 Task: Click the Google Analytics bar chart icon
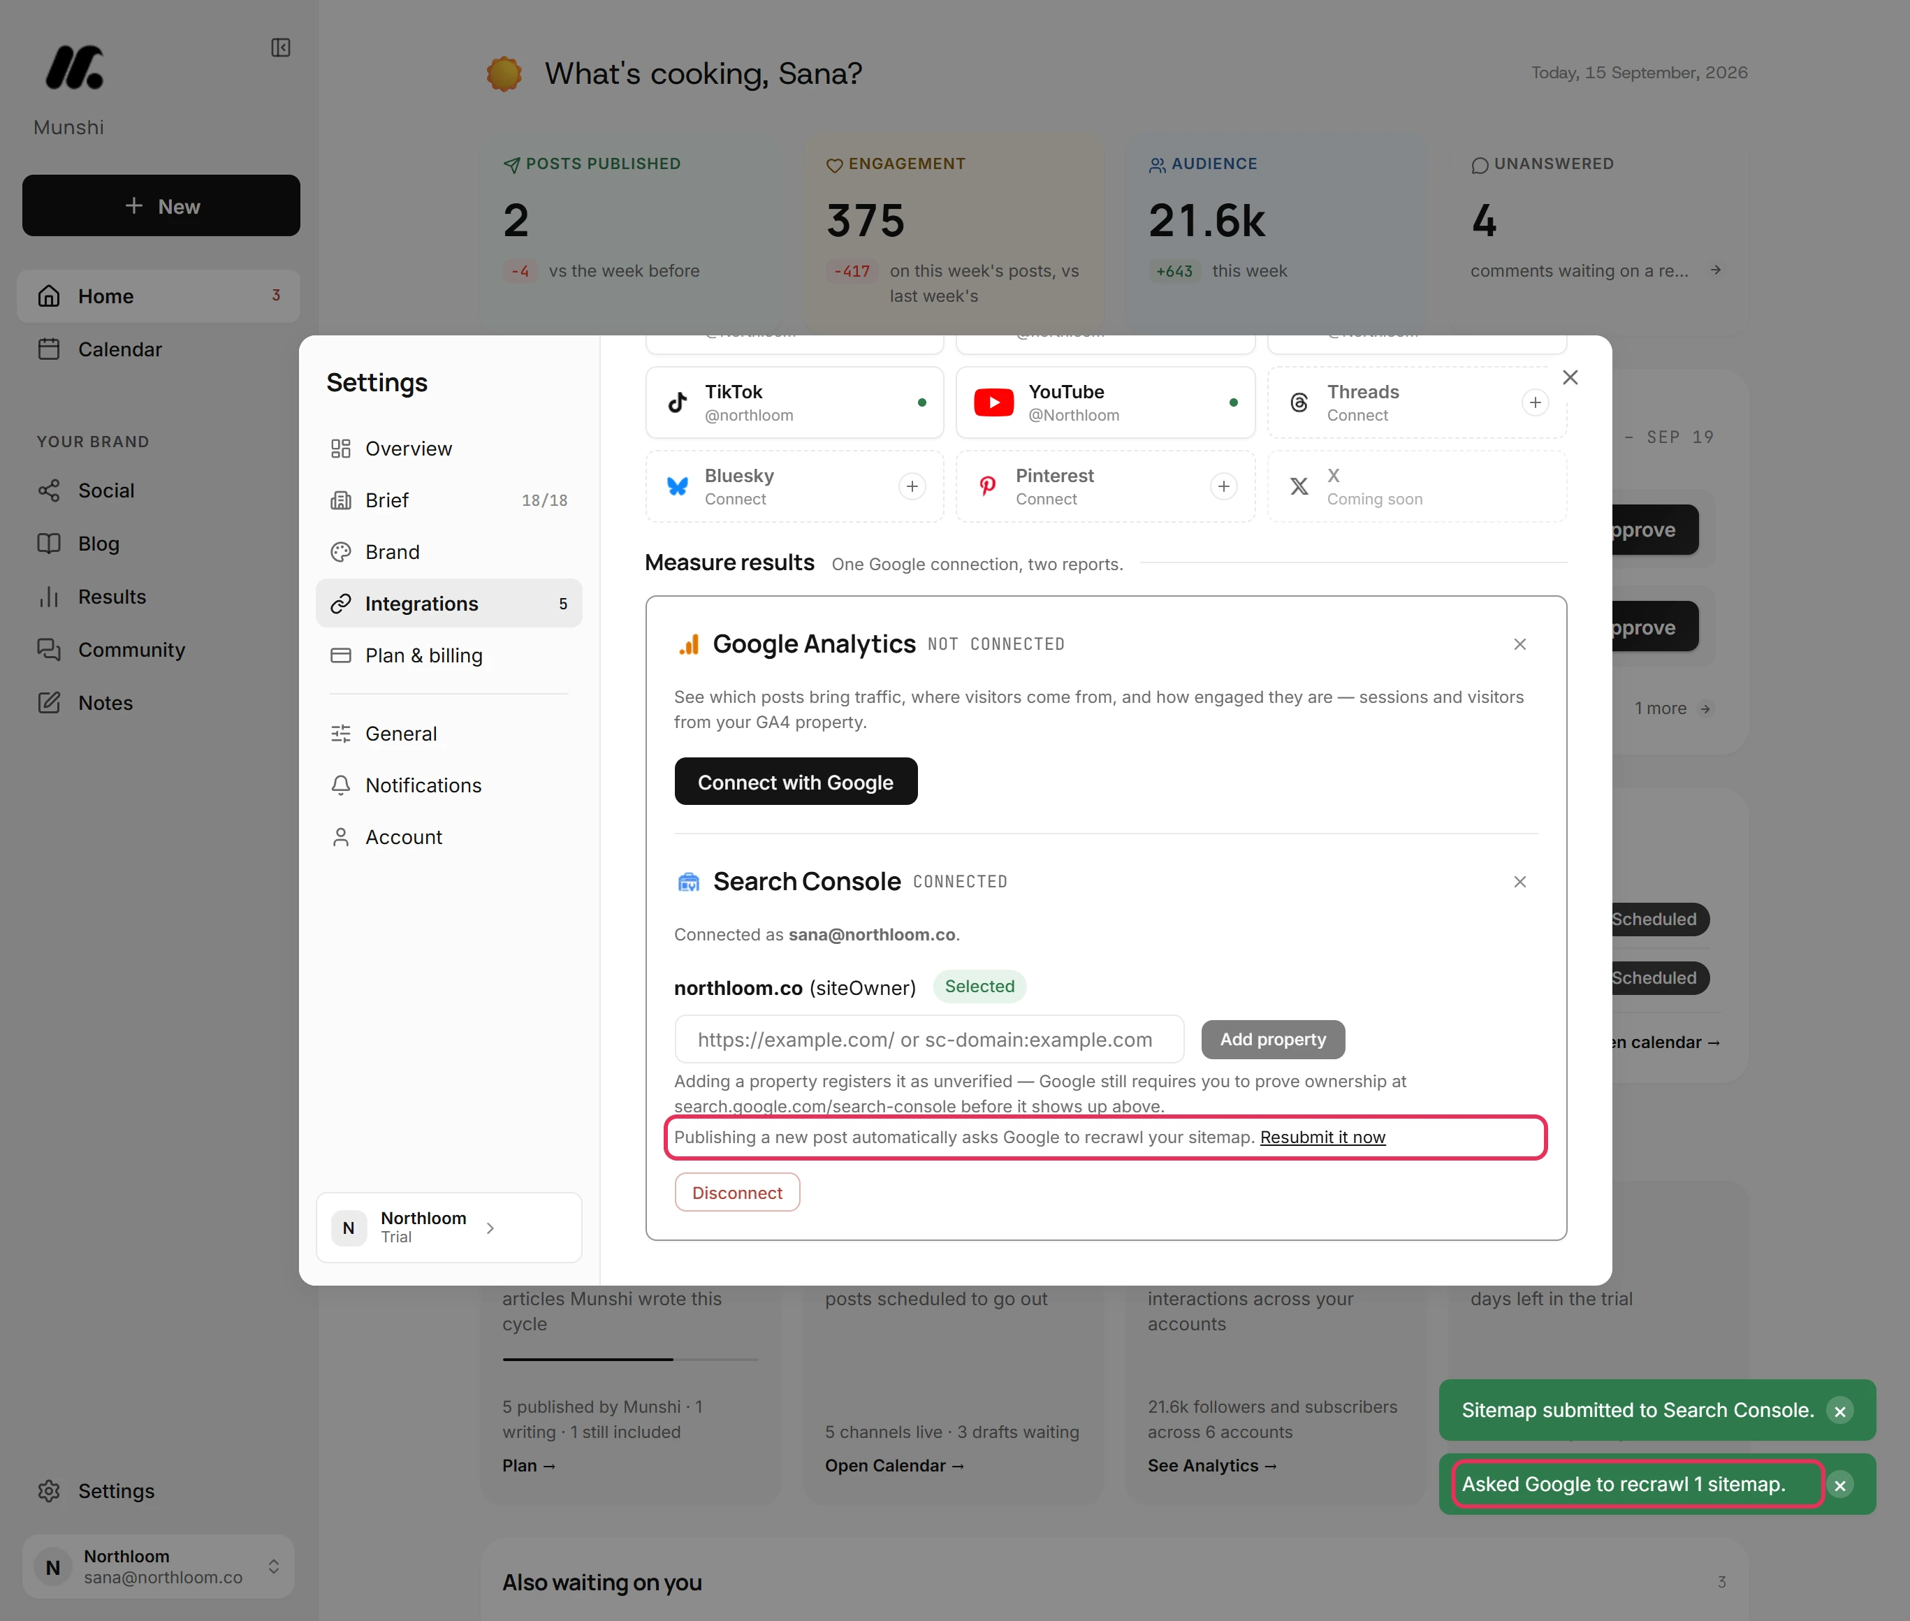(689, 645)
